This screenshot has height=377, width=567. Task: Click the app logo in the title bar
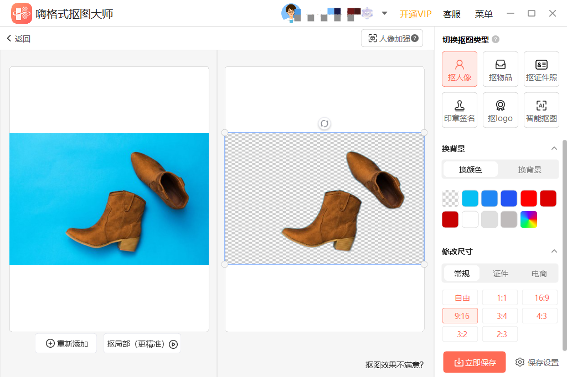click(x=22, y=13)
